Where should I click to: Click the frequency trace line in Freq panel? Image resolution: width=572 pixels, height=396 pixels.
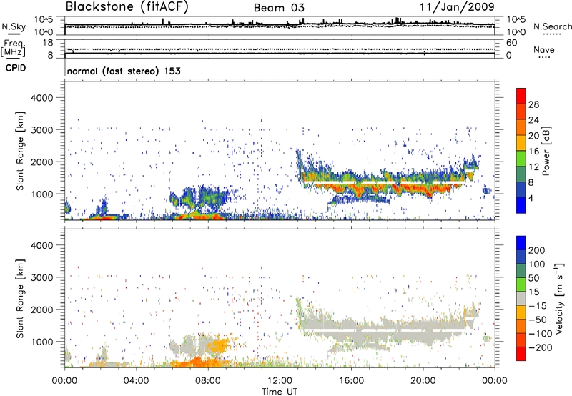tap(280, 53)
